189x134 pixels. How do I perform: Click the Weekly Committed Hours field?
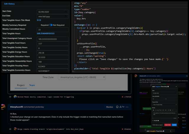[x=53, y=30]
